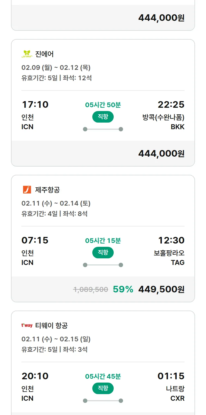Open the 티웨이 항공 airline name

51,326
